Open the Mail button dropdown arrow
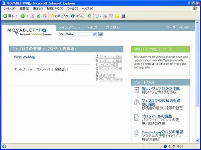Viewport: 201px width, 150px height. pos(100,16)
